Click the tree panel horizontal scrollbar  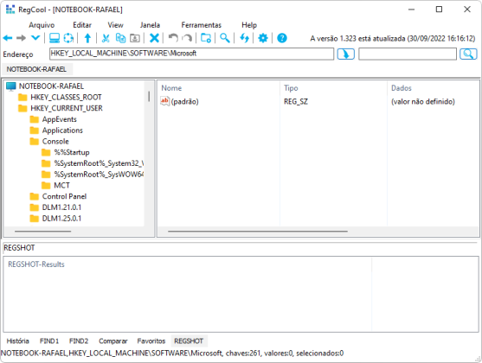pyautogui.click(x=42, y=232)
